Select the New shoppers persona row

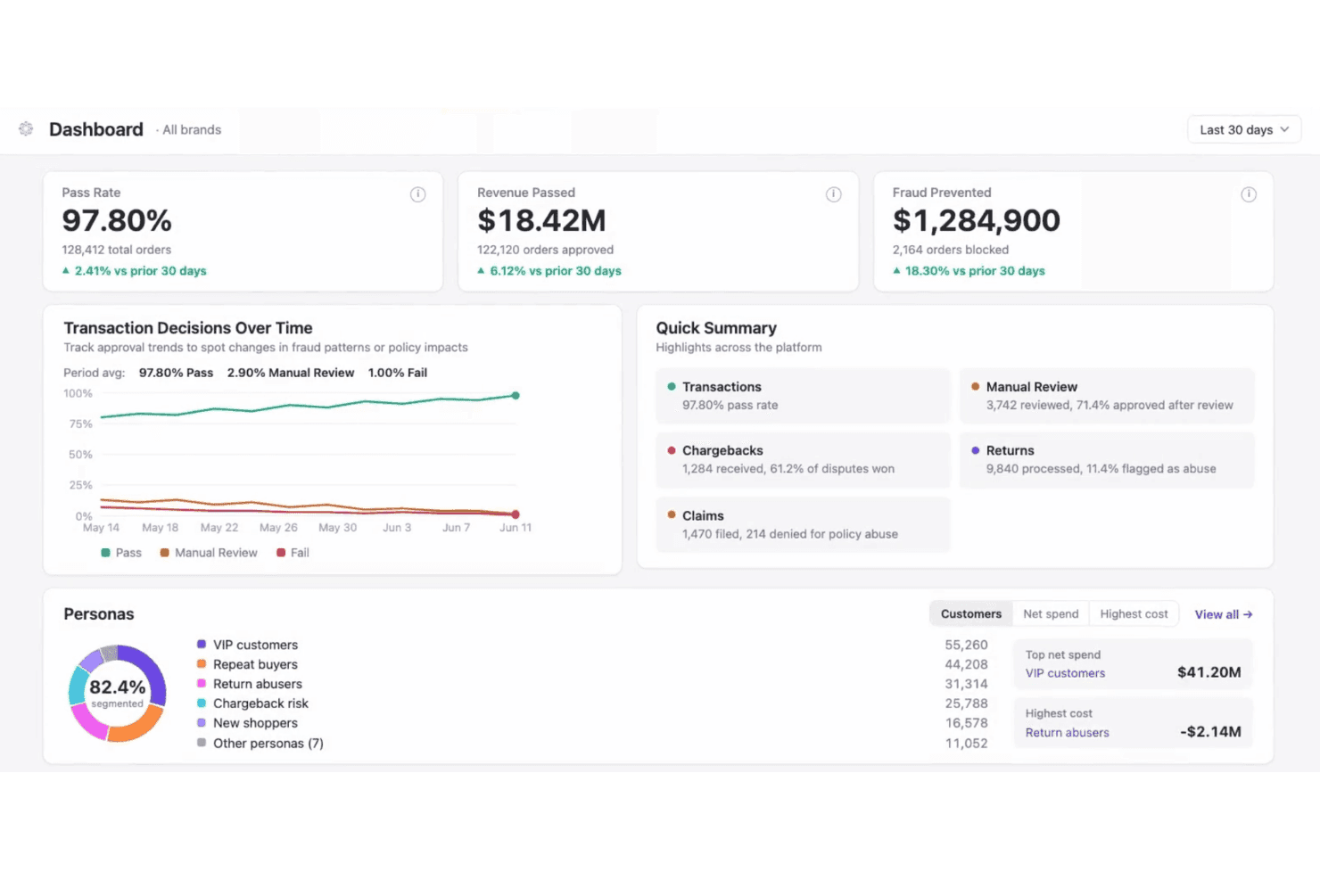[x=592, y=723]
